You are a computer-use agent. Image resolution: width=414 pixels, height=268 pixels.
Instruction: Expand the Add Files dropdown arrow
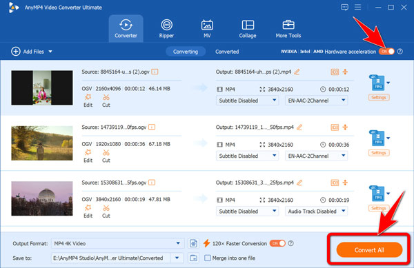click(x=50, y=52)
